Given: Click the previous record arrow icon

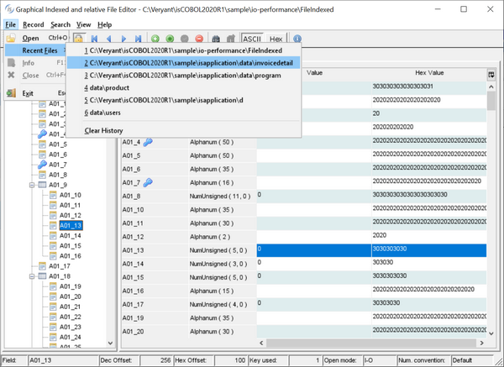Looking at the screenshot, I should point(109,39).
